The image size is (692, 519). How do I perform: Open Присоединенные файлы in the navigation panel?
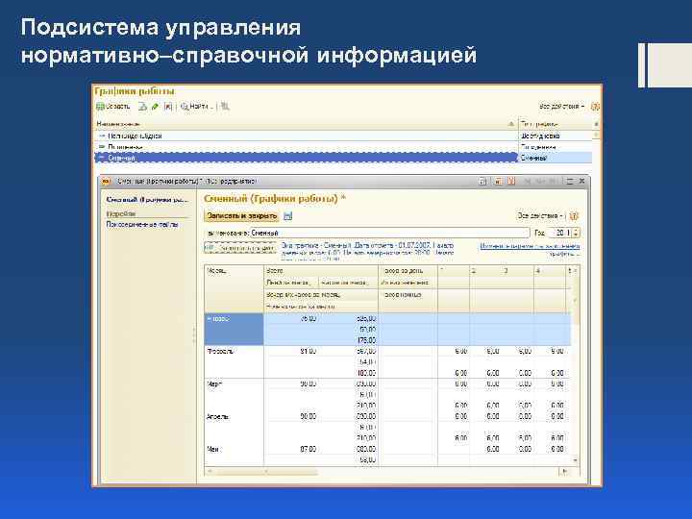pos(142,225)
